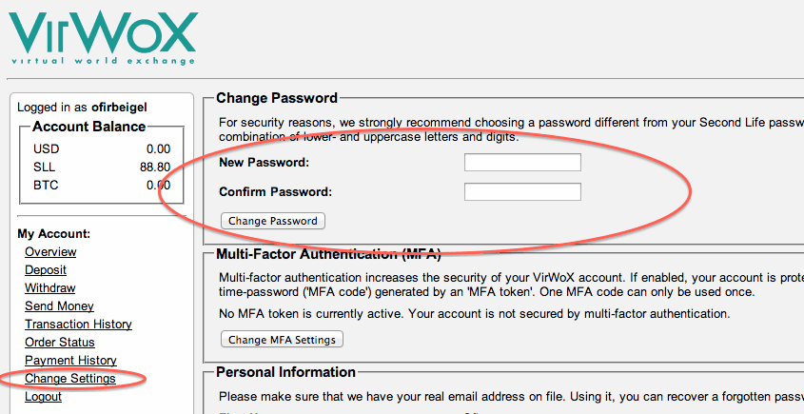Screen dimensions: 804x414
Task: View Transaction History
Action: [78, 325]
